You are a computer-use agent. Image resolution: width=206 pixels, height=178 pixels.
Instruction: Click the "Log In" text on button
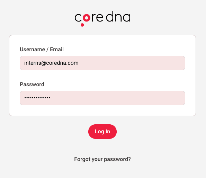coord(102,132)
